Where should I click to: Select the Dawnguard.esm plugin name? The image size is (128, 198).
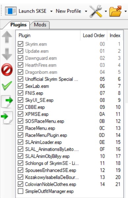point(41,58)
